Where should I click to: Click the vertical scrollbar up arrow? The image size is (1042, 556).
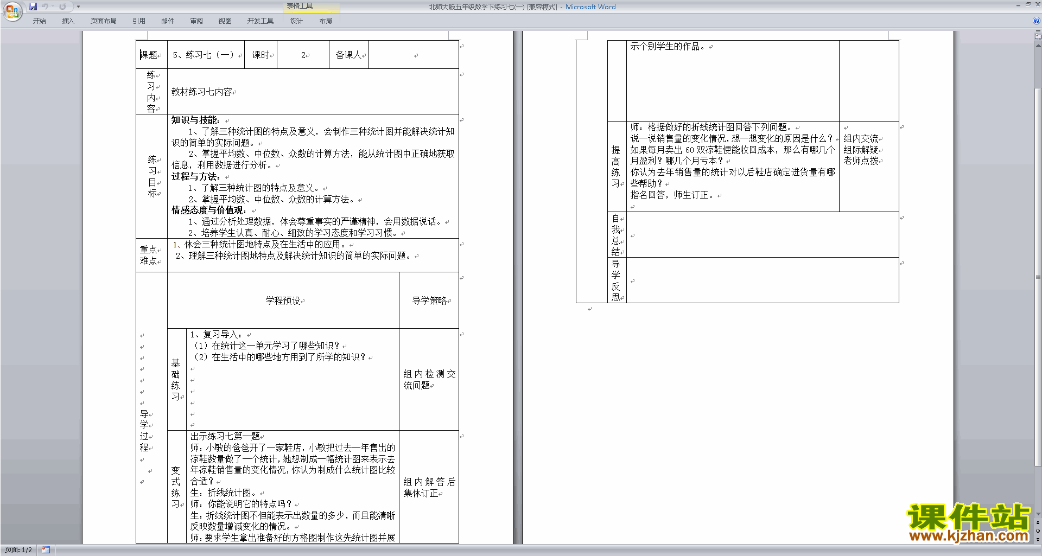pos(1038,46)
